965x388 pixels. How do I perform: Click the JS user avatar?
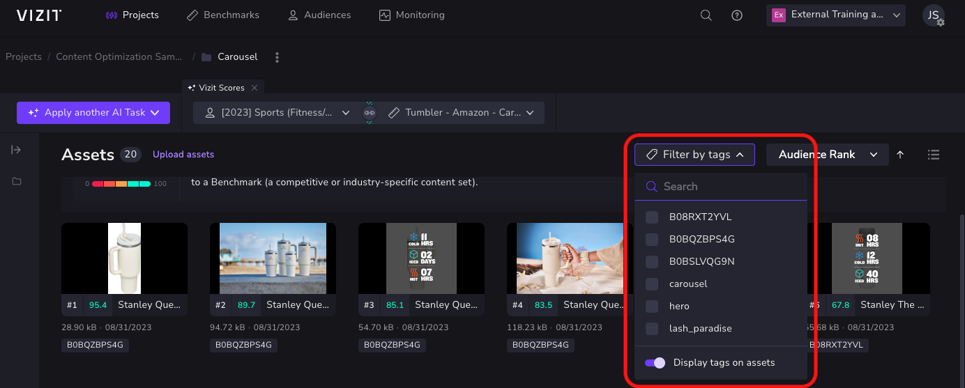coord(933,15)
